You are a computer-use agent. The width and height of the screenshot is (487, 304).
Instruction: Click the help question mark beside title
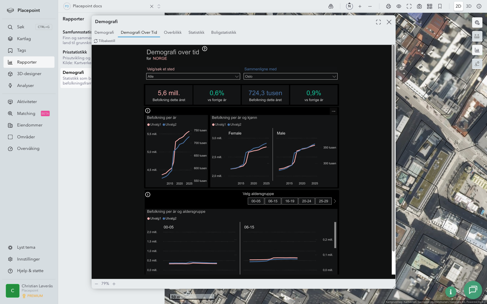point(205,49)
